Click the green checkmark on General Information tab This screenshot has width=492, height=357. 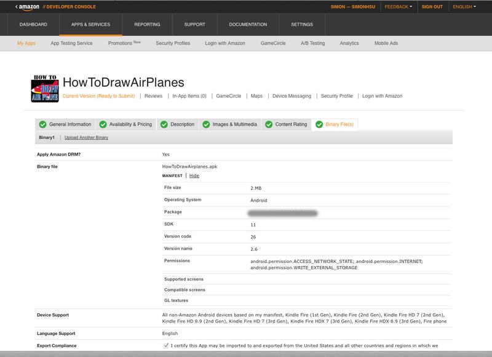pos(42,124)
